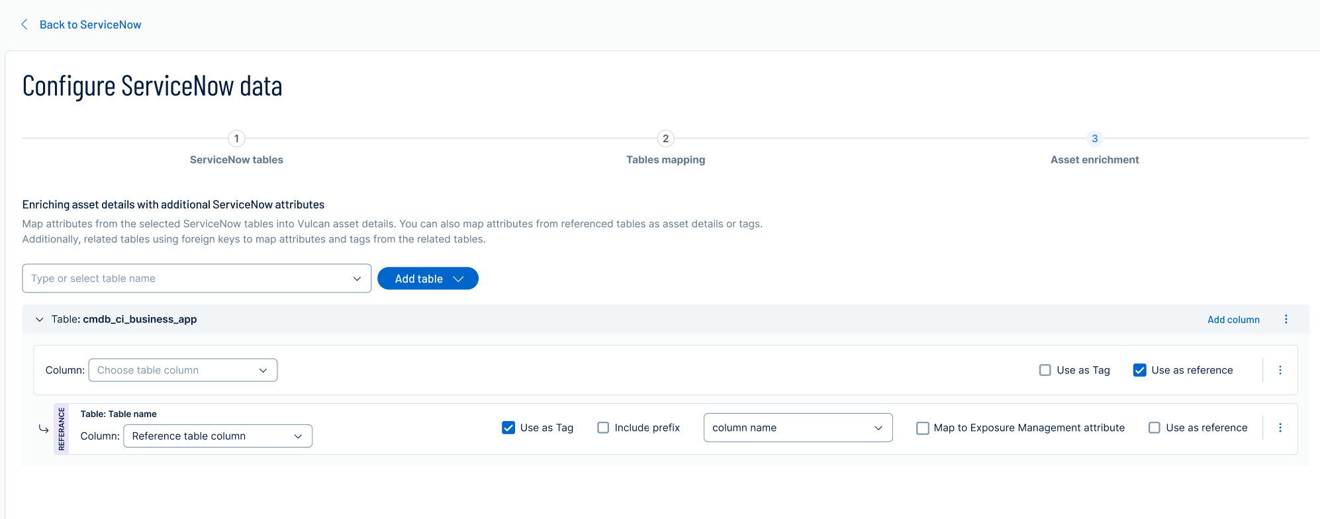Click the Add column link

(1233, 319)
